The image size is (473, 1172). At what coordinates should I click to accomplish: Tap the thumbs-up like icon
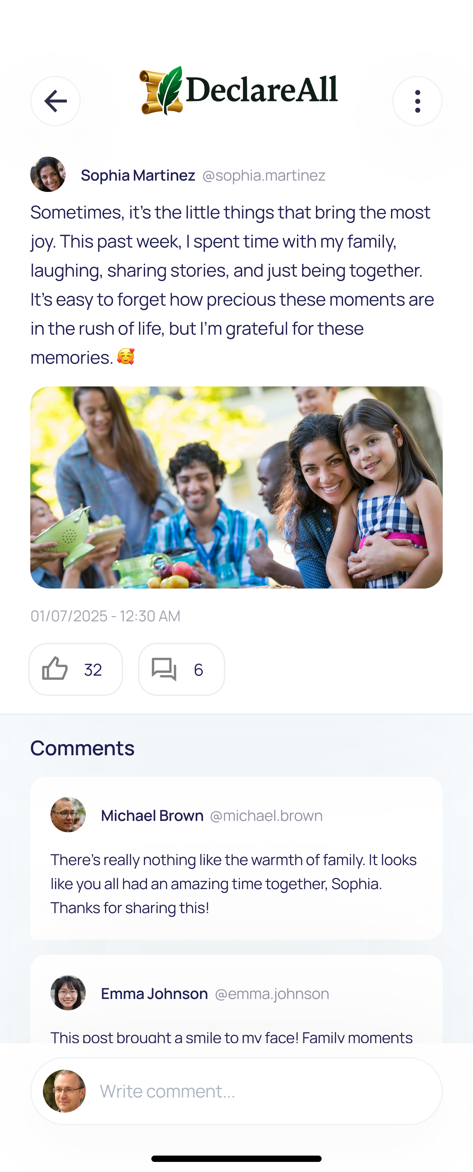(x=55, y=669)
